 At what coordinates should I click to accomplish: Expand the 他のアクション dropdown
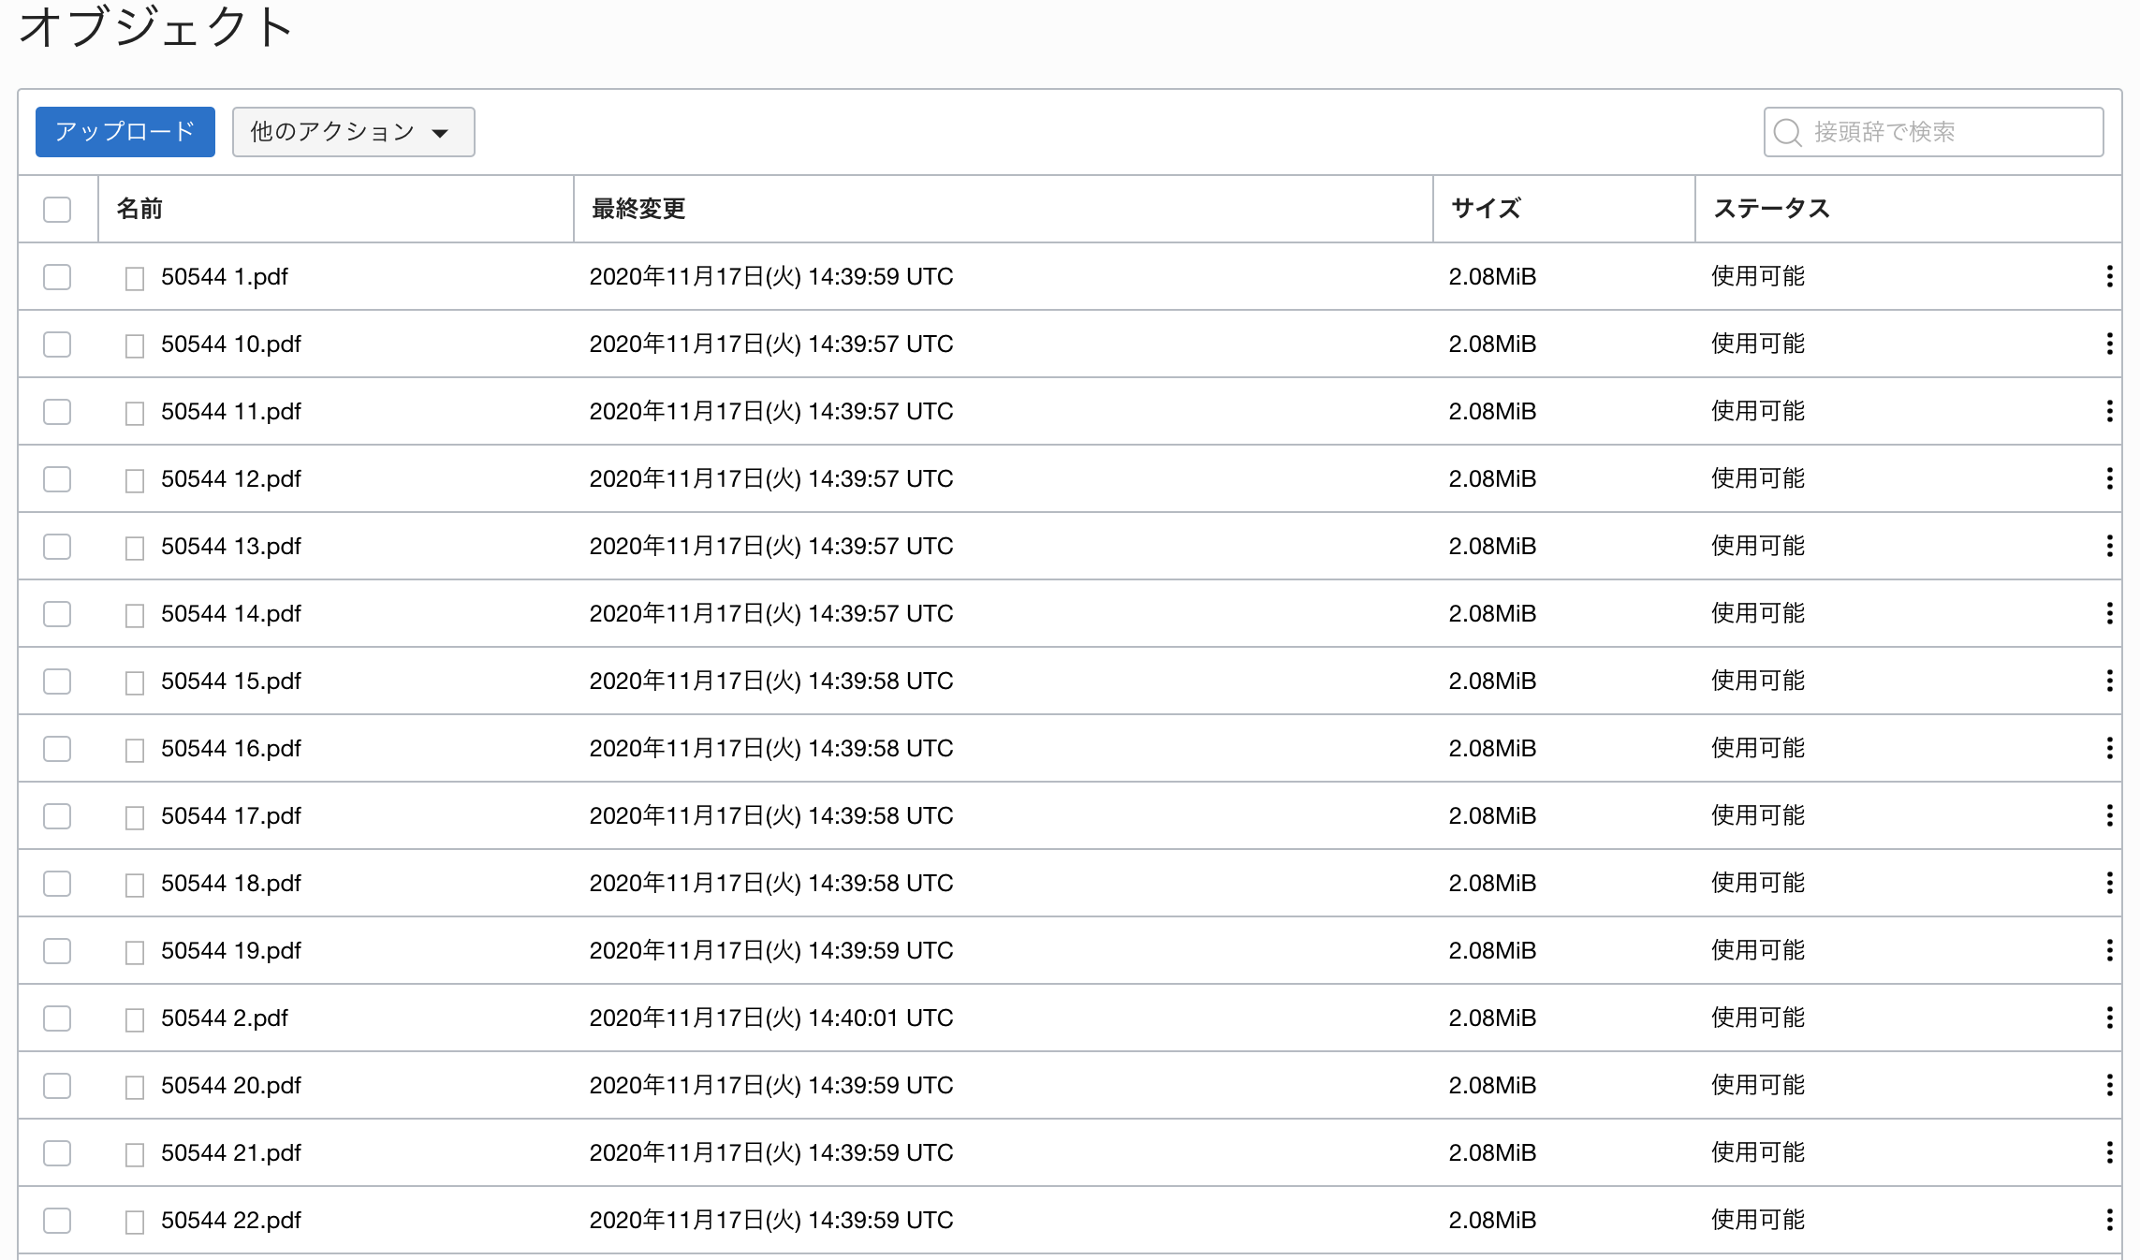pos(353,132)
